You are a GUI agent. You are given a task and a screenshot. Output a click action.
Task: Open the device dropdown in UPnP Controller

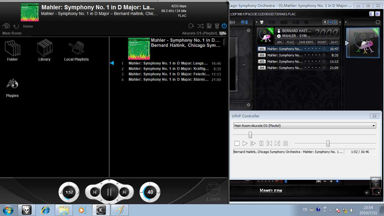pos(304,126)
